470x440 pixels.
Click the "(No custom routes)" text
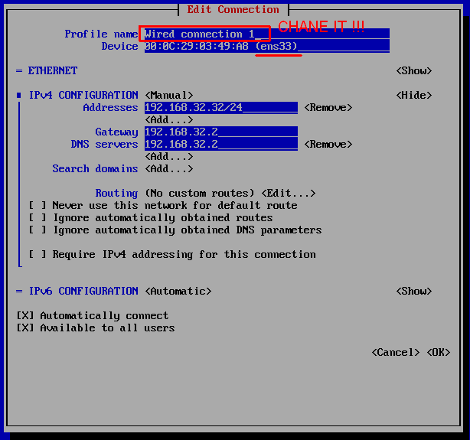coord(200,194)
